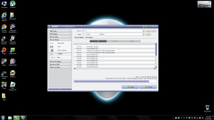Select the CyberLink Power2Go shortcut

(x=13, y=40)
